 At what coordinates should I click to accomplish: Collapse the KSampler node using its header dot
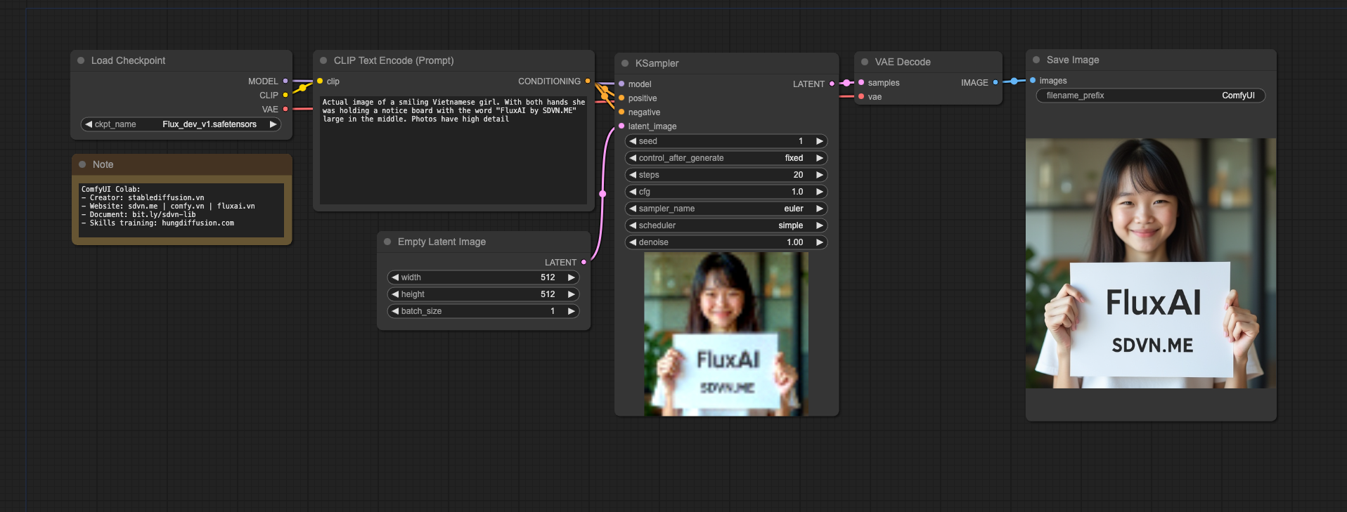click(x=625, y=63)
